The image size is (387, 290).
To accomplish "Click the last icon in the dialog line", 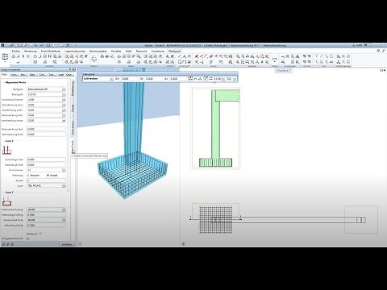I will (x=235, y=79).
